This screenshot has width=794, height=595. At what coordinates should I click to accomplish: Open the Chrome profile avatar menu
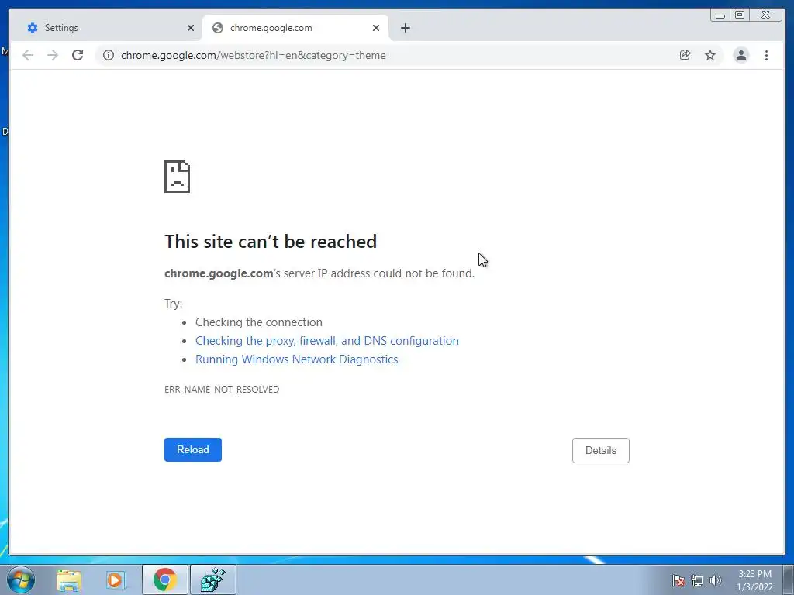(741, 55)
